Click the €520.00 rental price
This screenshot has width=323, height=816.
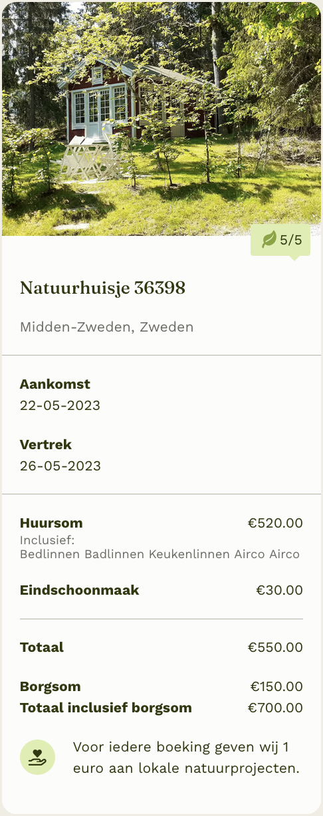275,523
